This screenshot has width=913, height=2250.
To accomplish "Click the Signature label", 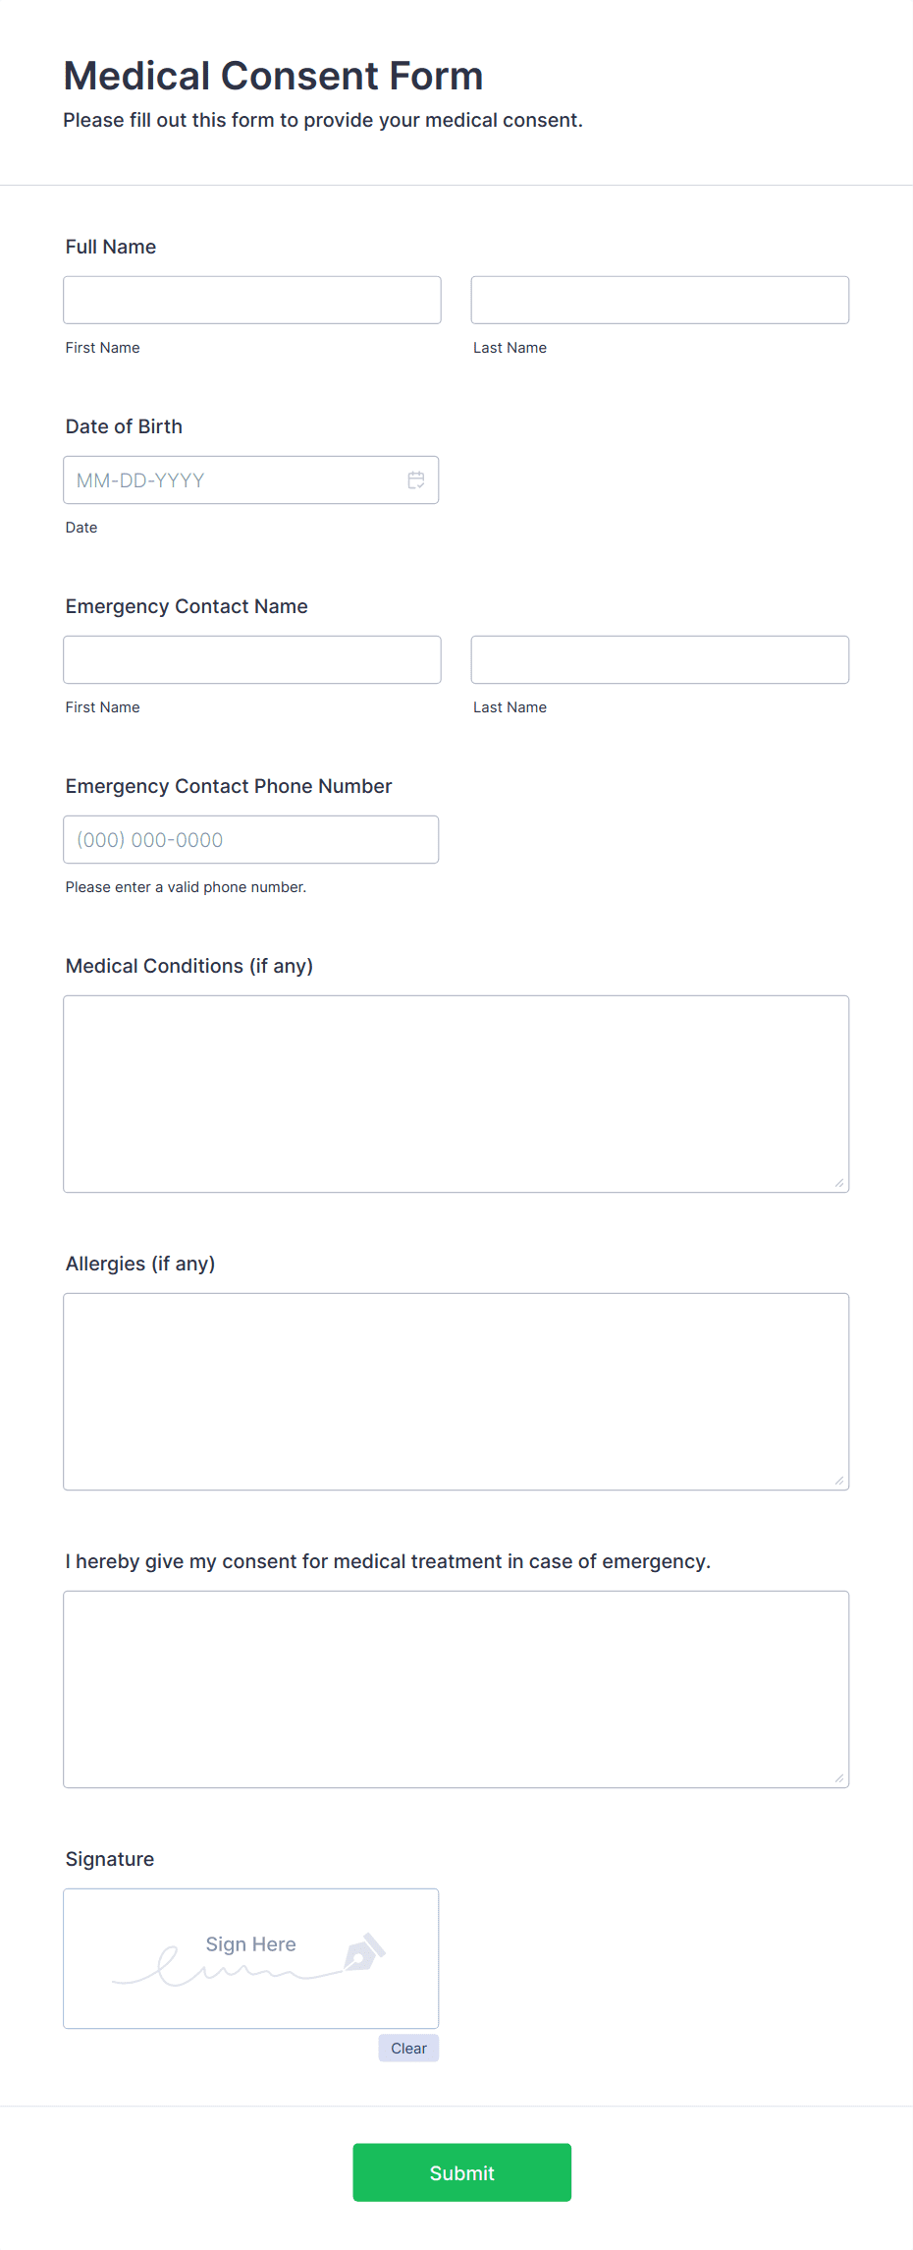I will coord(110,1859).
